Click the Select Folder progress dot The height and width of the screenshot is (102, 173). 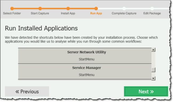coord(12,8)
